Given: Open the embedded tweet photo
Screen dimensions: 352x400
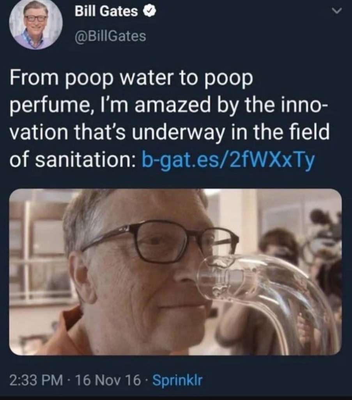Looking at the screenshot, I should click(x=176, y=272).
